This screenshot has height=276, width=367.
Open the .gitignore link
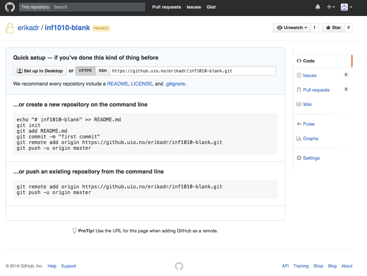(175, 84)
